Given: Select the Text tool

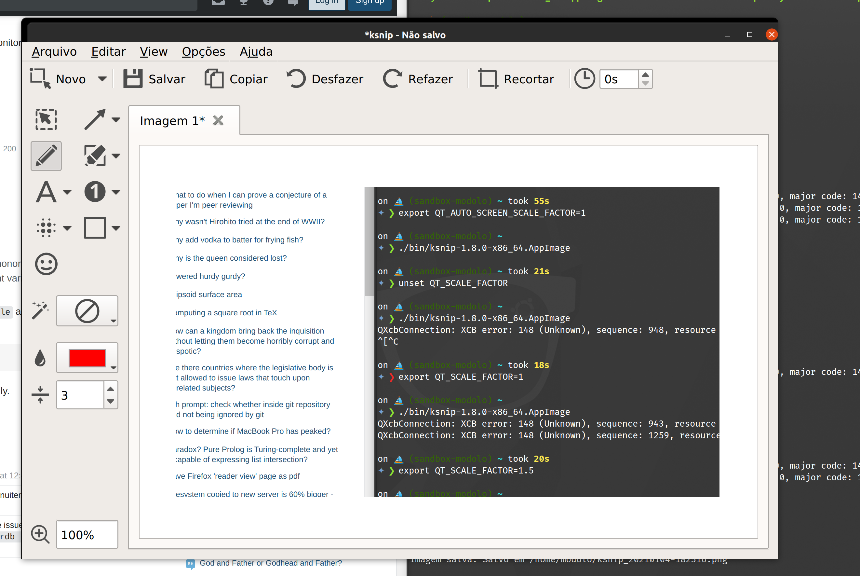Looking at the screenshot, I should 46,191.
